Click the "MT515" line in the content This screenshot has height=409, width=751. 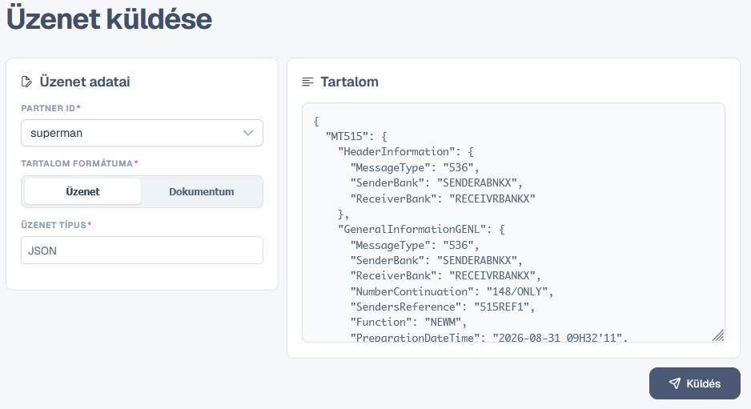(x=355, y=137)
